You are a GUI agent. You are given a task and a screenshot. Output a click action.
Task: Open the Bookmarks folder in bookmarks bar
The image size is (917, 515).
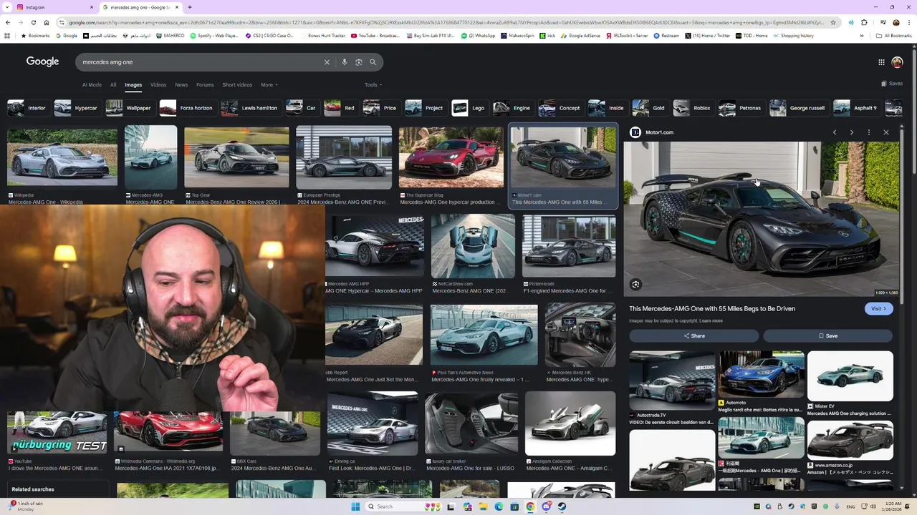pos(36,36)
